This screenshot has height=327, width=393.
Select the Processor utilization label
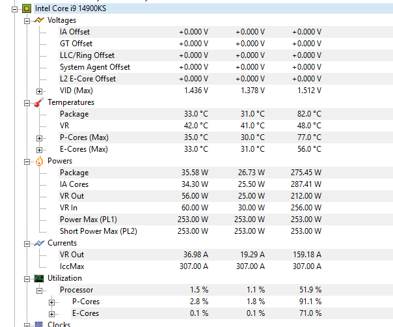point(76,290)
